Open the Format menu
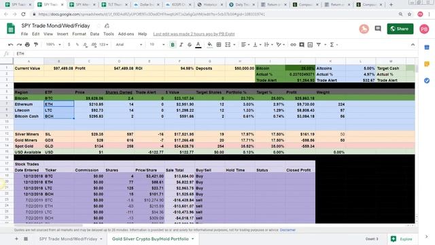The image size is (435, 245). point(79,34)
